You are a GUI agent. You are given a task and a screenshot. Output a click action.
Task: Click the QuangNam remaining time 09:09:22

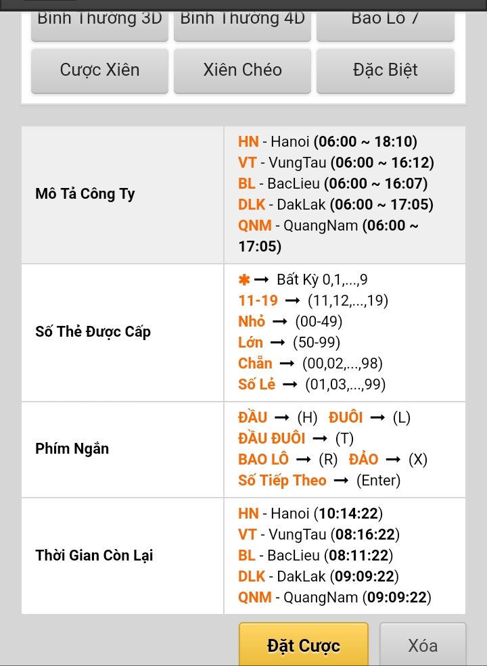click(x=396, y=598)
